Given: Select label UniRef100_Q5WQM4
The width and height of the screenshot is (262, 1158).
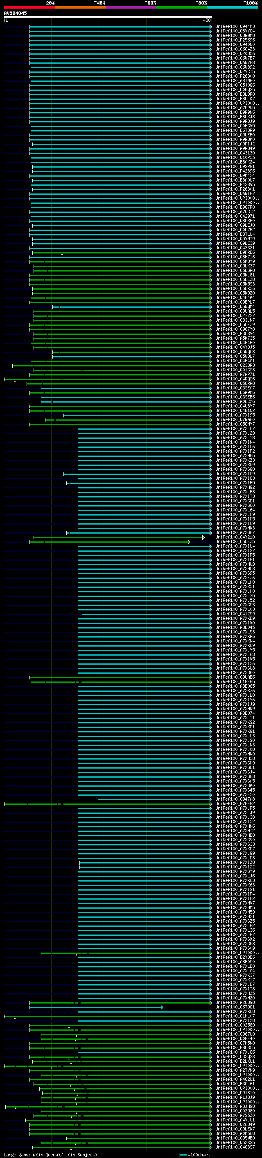Looking at the screenshot, I should [235, 306].
